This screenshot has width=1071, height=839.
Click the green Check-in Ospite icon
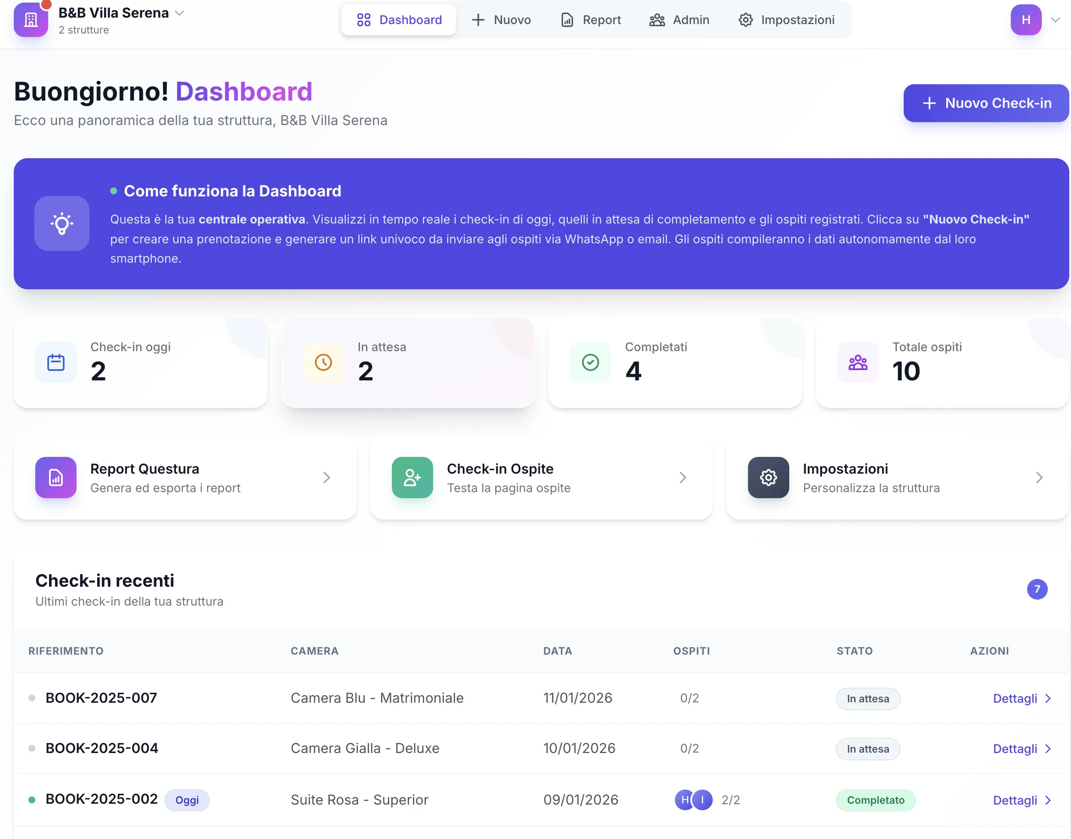coord(412,478)
